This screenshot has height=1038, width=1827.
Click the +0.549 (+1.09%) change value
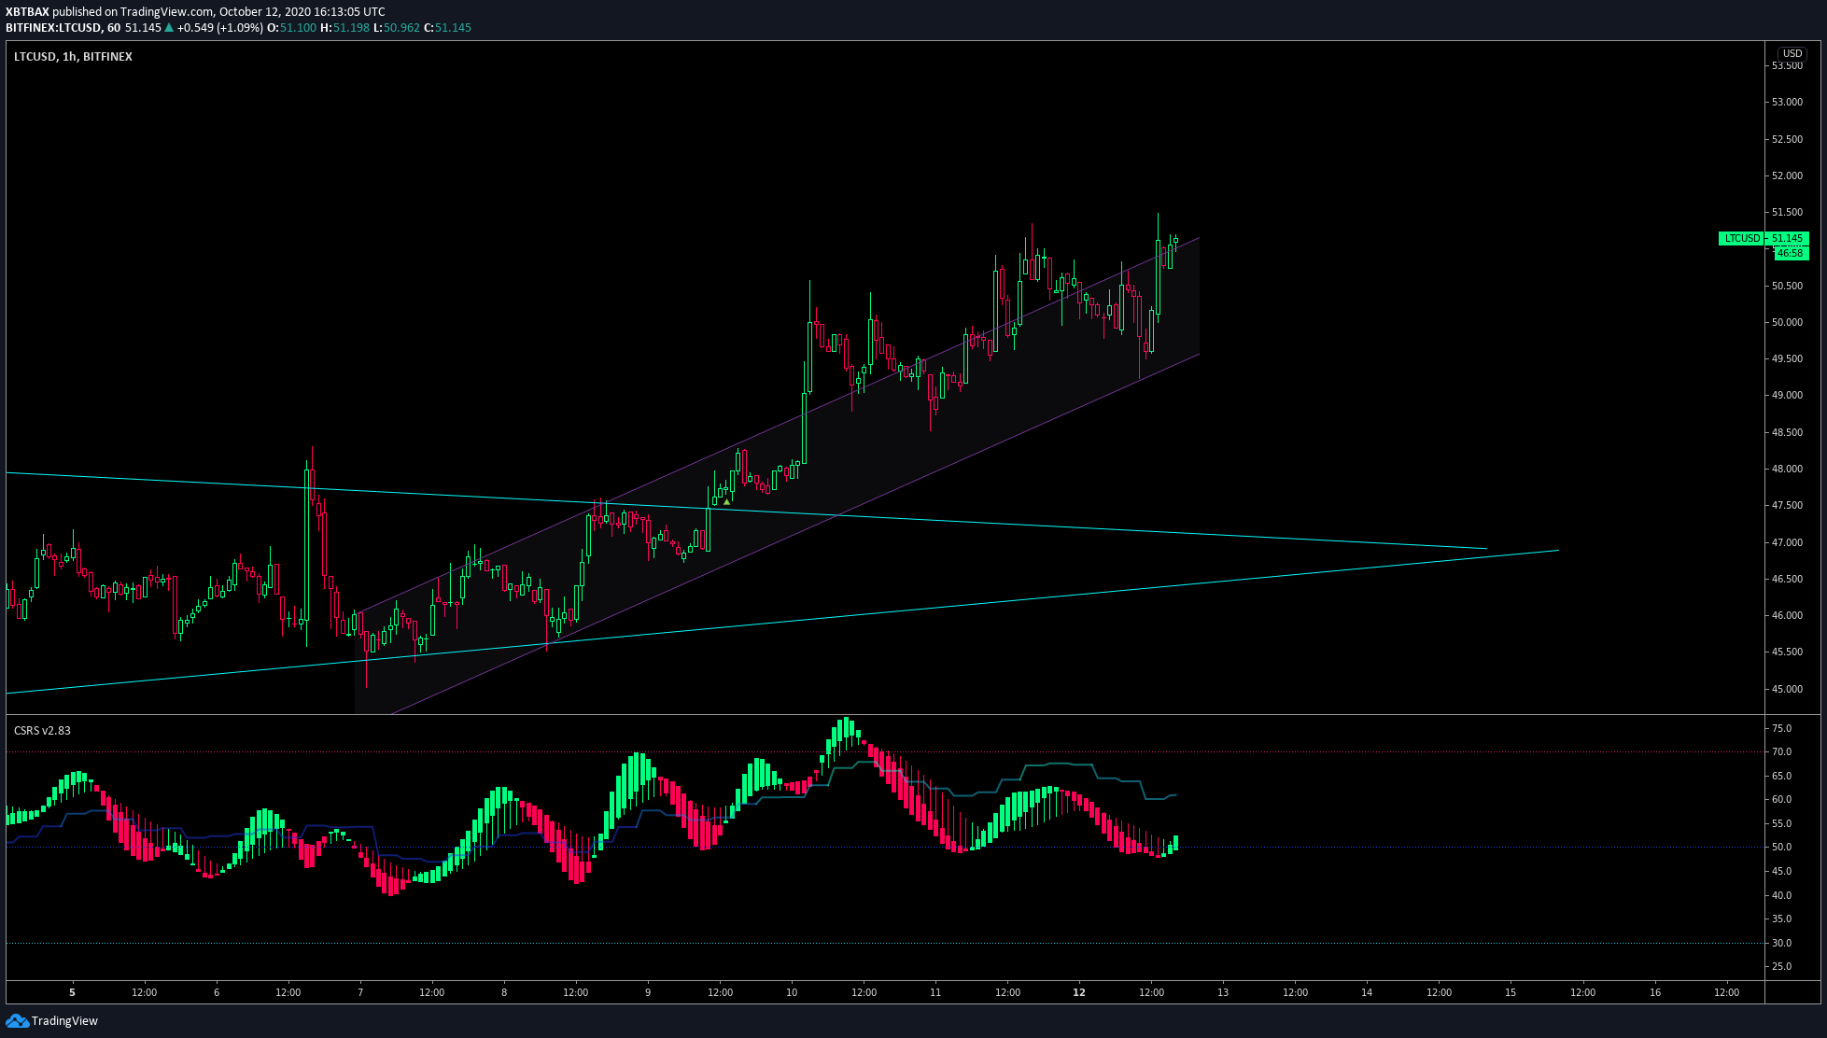coord(220,28)
